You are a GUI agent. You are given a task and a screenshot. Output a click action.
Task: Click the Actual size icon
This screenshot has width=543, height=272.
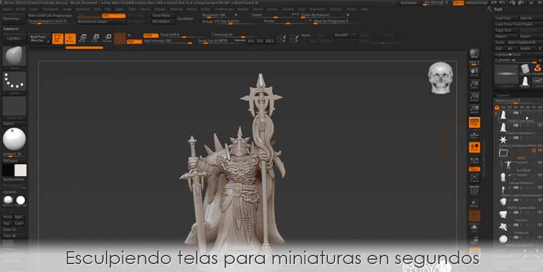tap(474, 97)
